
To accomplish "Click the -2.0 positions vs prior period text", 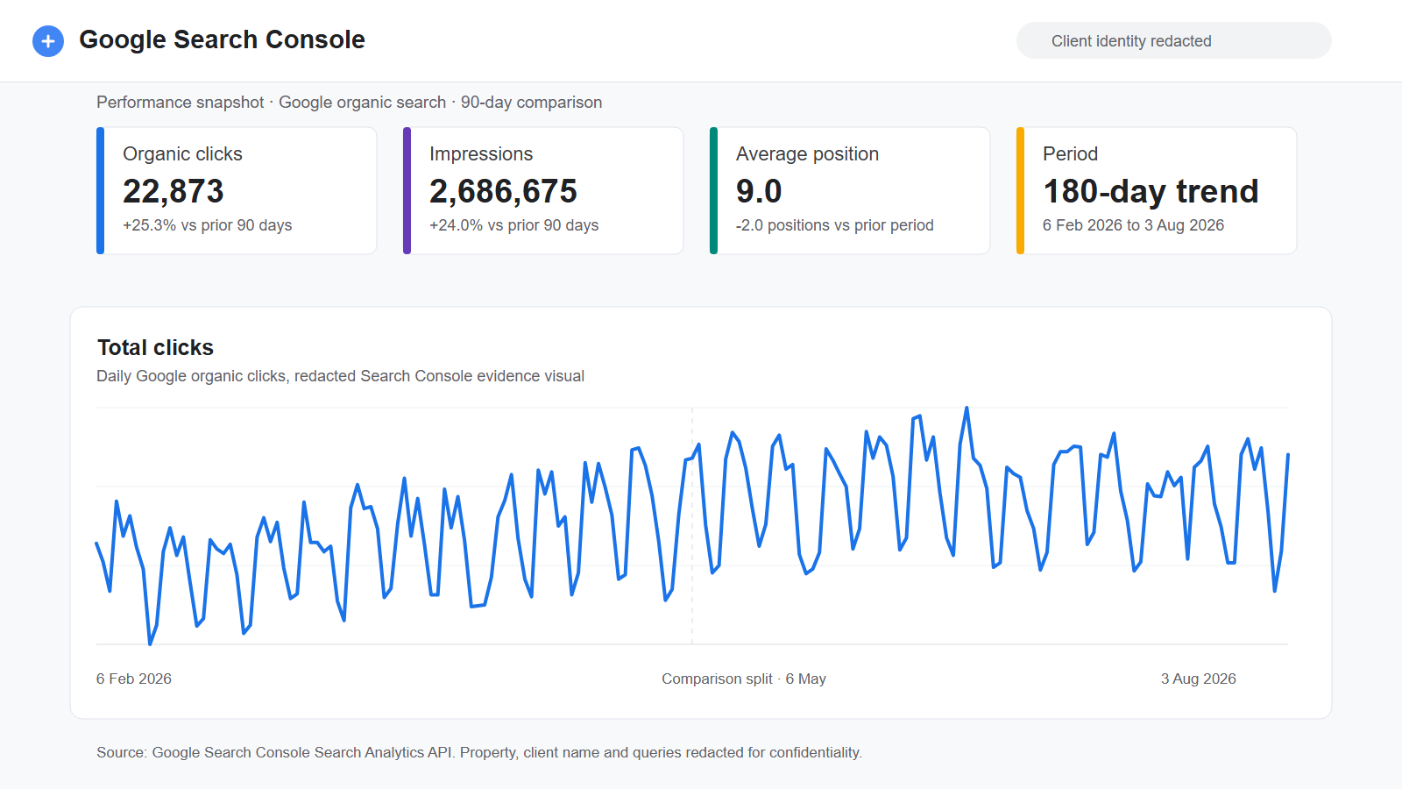I will click(835, 225).
